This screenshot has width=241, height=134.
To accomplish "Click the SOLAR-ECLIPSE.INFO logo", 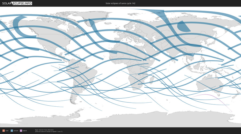I will [17, 3].
